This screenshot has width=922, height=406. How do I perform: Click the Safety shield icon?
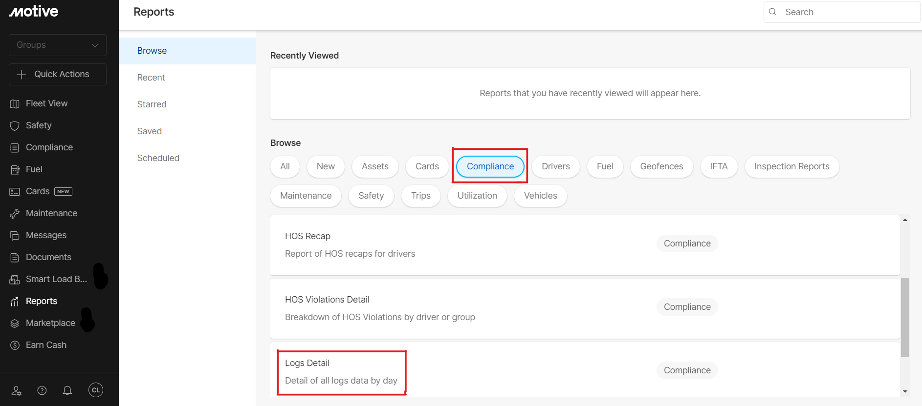[15, 125]
